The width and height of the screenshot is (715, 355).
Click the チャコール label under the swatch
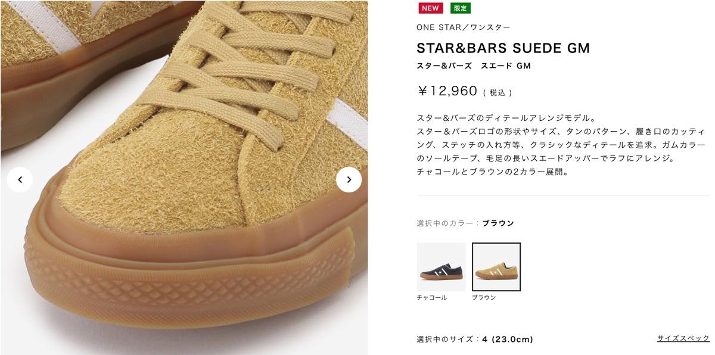click(x=432, y=297)
